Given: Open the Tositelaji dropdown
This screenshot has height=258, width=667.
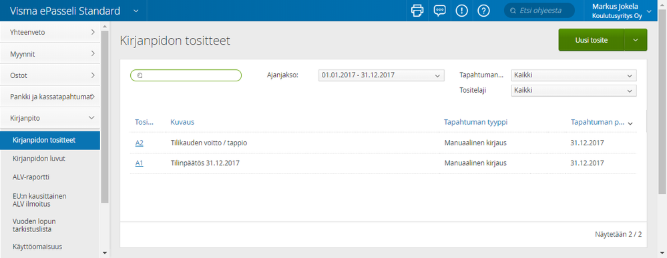Looking at the screenshot, I should point(574,91).
